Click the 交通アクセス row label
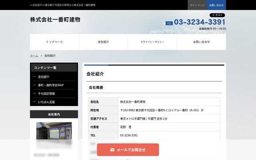 (99, 119)
